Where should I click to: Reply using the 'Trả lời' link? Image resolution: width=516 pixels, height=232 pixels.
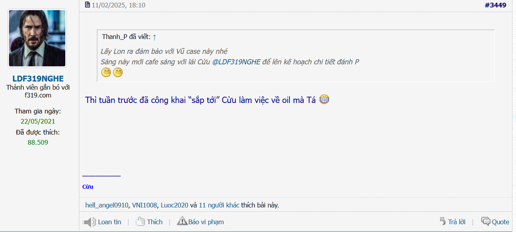click(457, 222)
